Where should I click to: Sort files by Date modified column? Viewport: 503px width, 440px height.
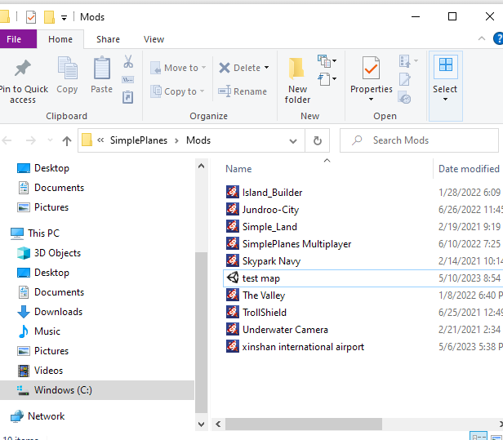tap(469, 169)
